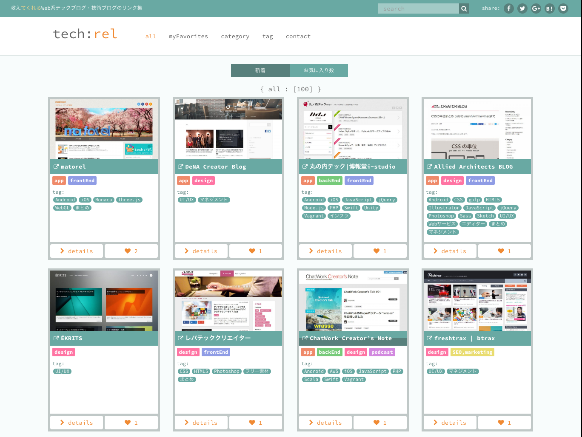Screen dimensions: 582x437
Task: Click the external link icon beside ÉKRITS
Action: tap(56, 338)
